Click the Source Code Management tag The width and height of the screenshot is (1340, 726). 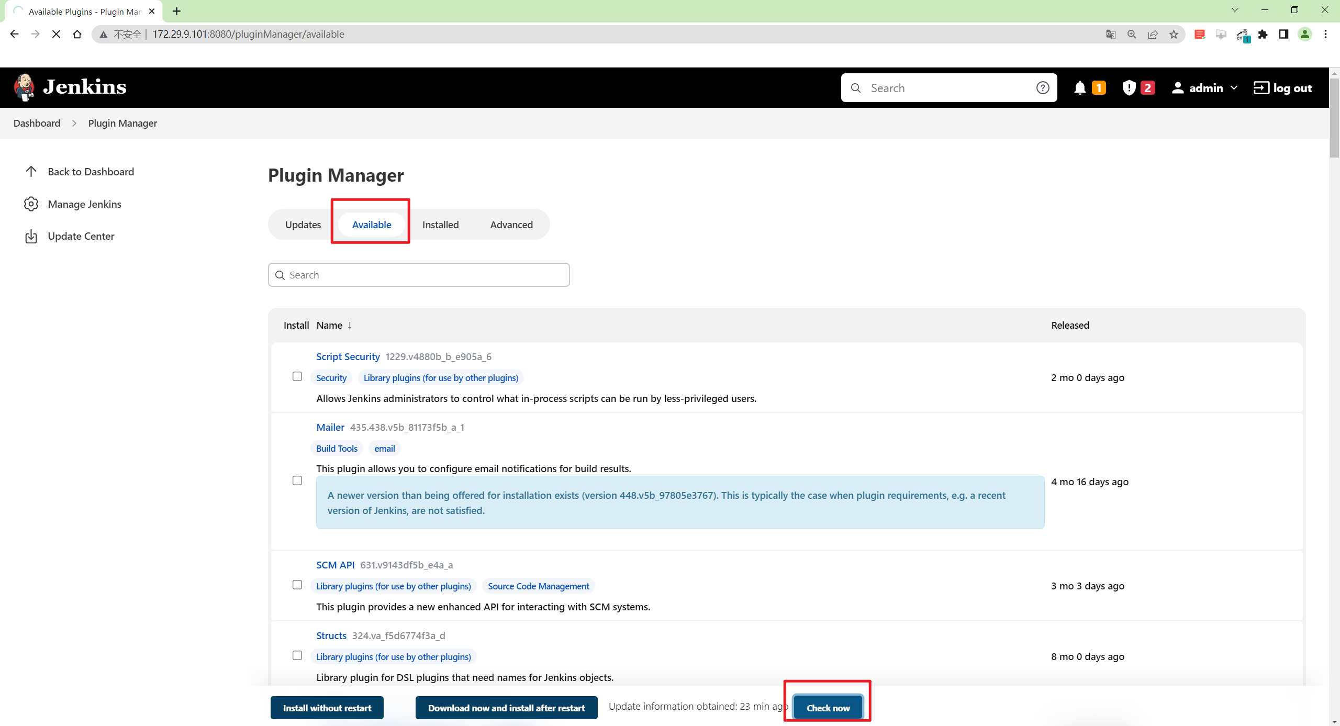(539, 586)
